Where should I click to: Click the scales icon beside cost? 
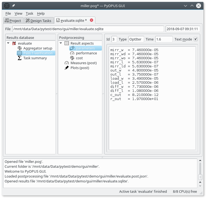pyautogui.click(x=72, y=58)
